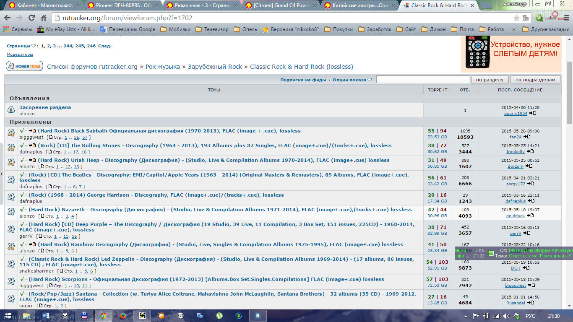The image size is (573, 322).
Task: Open Firefox from the Windows taskbar
Action: [123, 316]
